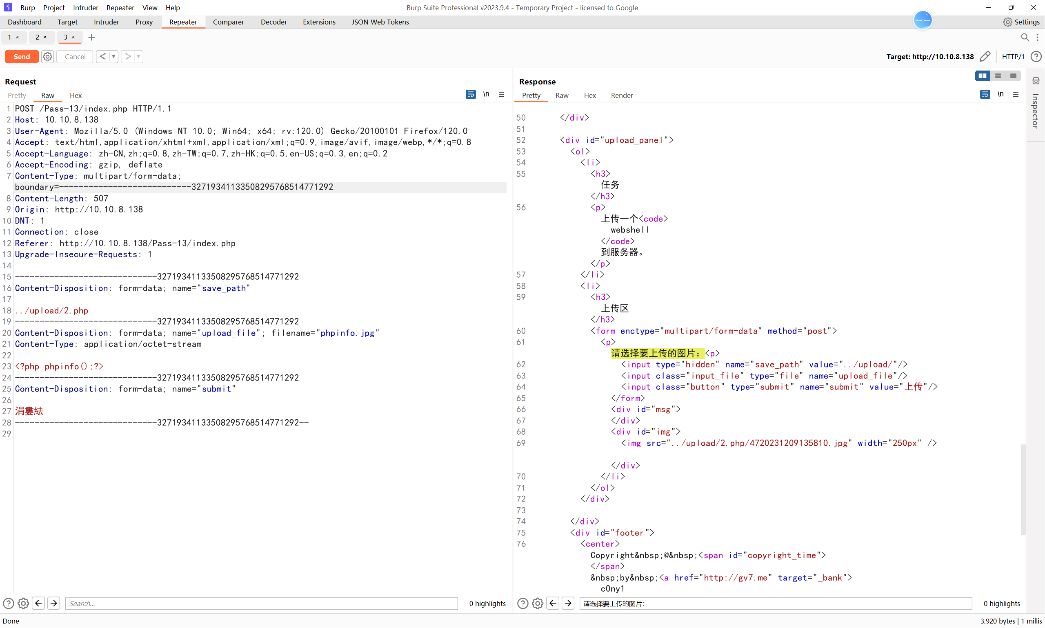
Task: Click the img src path in response
Action: click(760, 443)
